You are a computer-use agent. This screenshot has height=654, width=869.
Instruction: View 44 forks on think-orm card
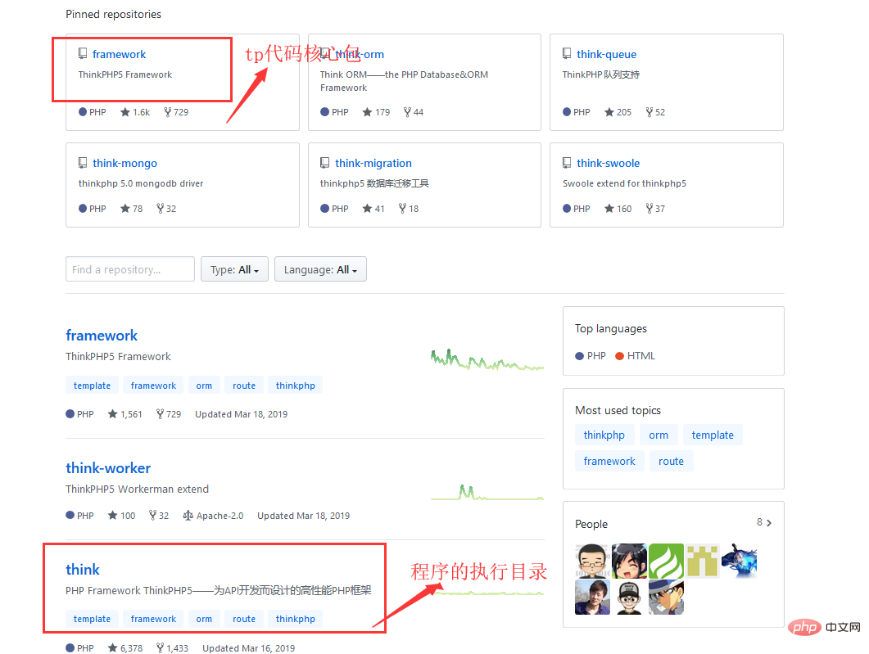414,112
